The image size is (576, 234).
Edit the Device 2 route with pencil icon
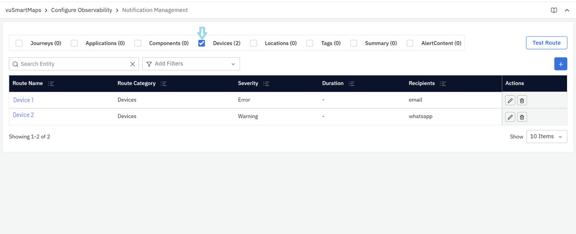(510, 117)
